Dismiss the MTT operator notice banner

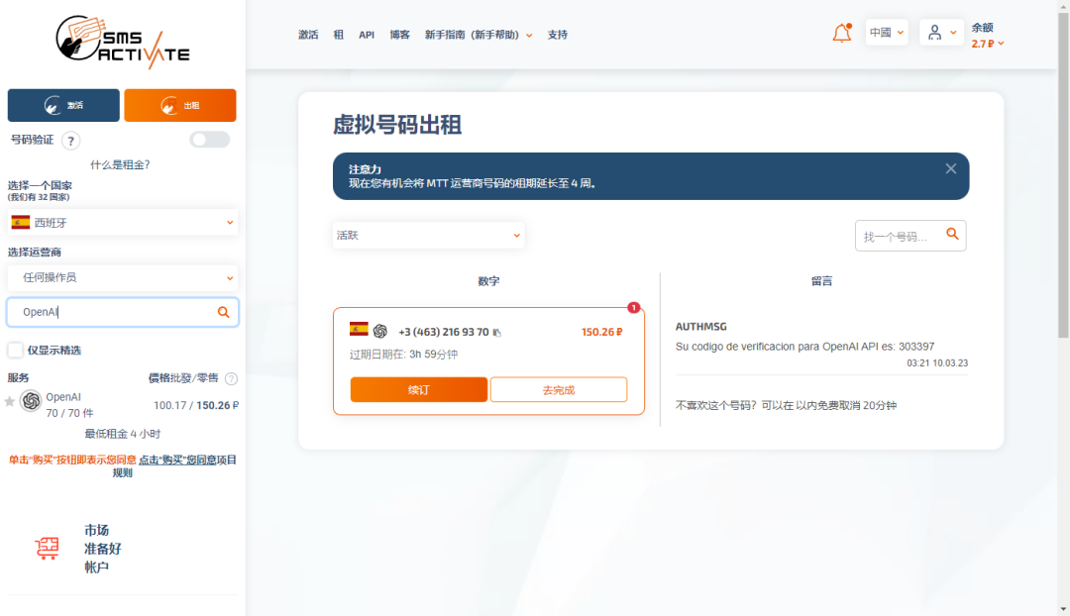950,168
